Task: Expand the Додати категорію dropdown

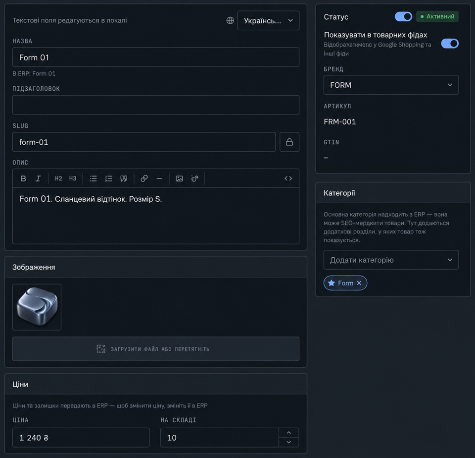Action: tap(391, 260)
